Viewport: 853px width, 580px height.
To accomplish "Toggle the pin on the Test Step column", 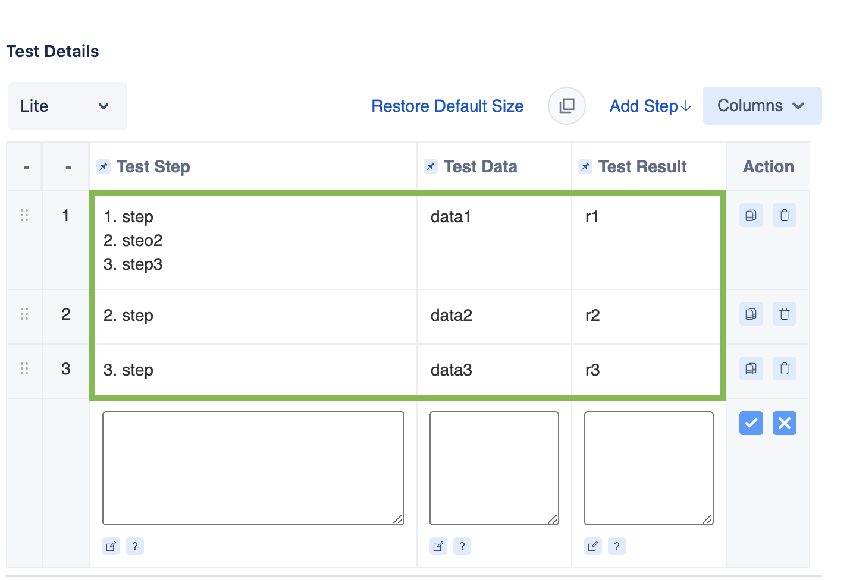I will [104, 166].
